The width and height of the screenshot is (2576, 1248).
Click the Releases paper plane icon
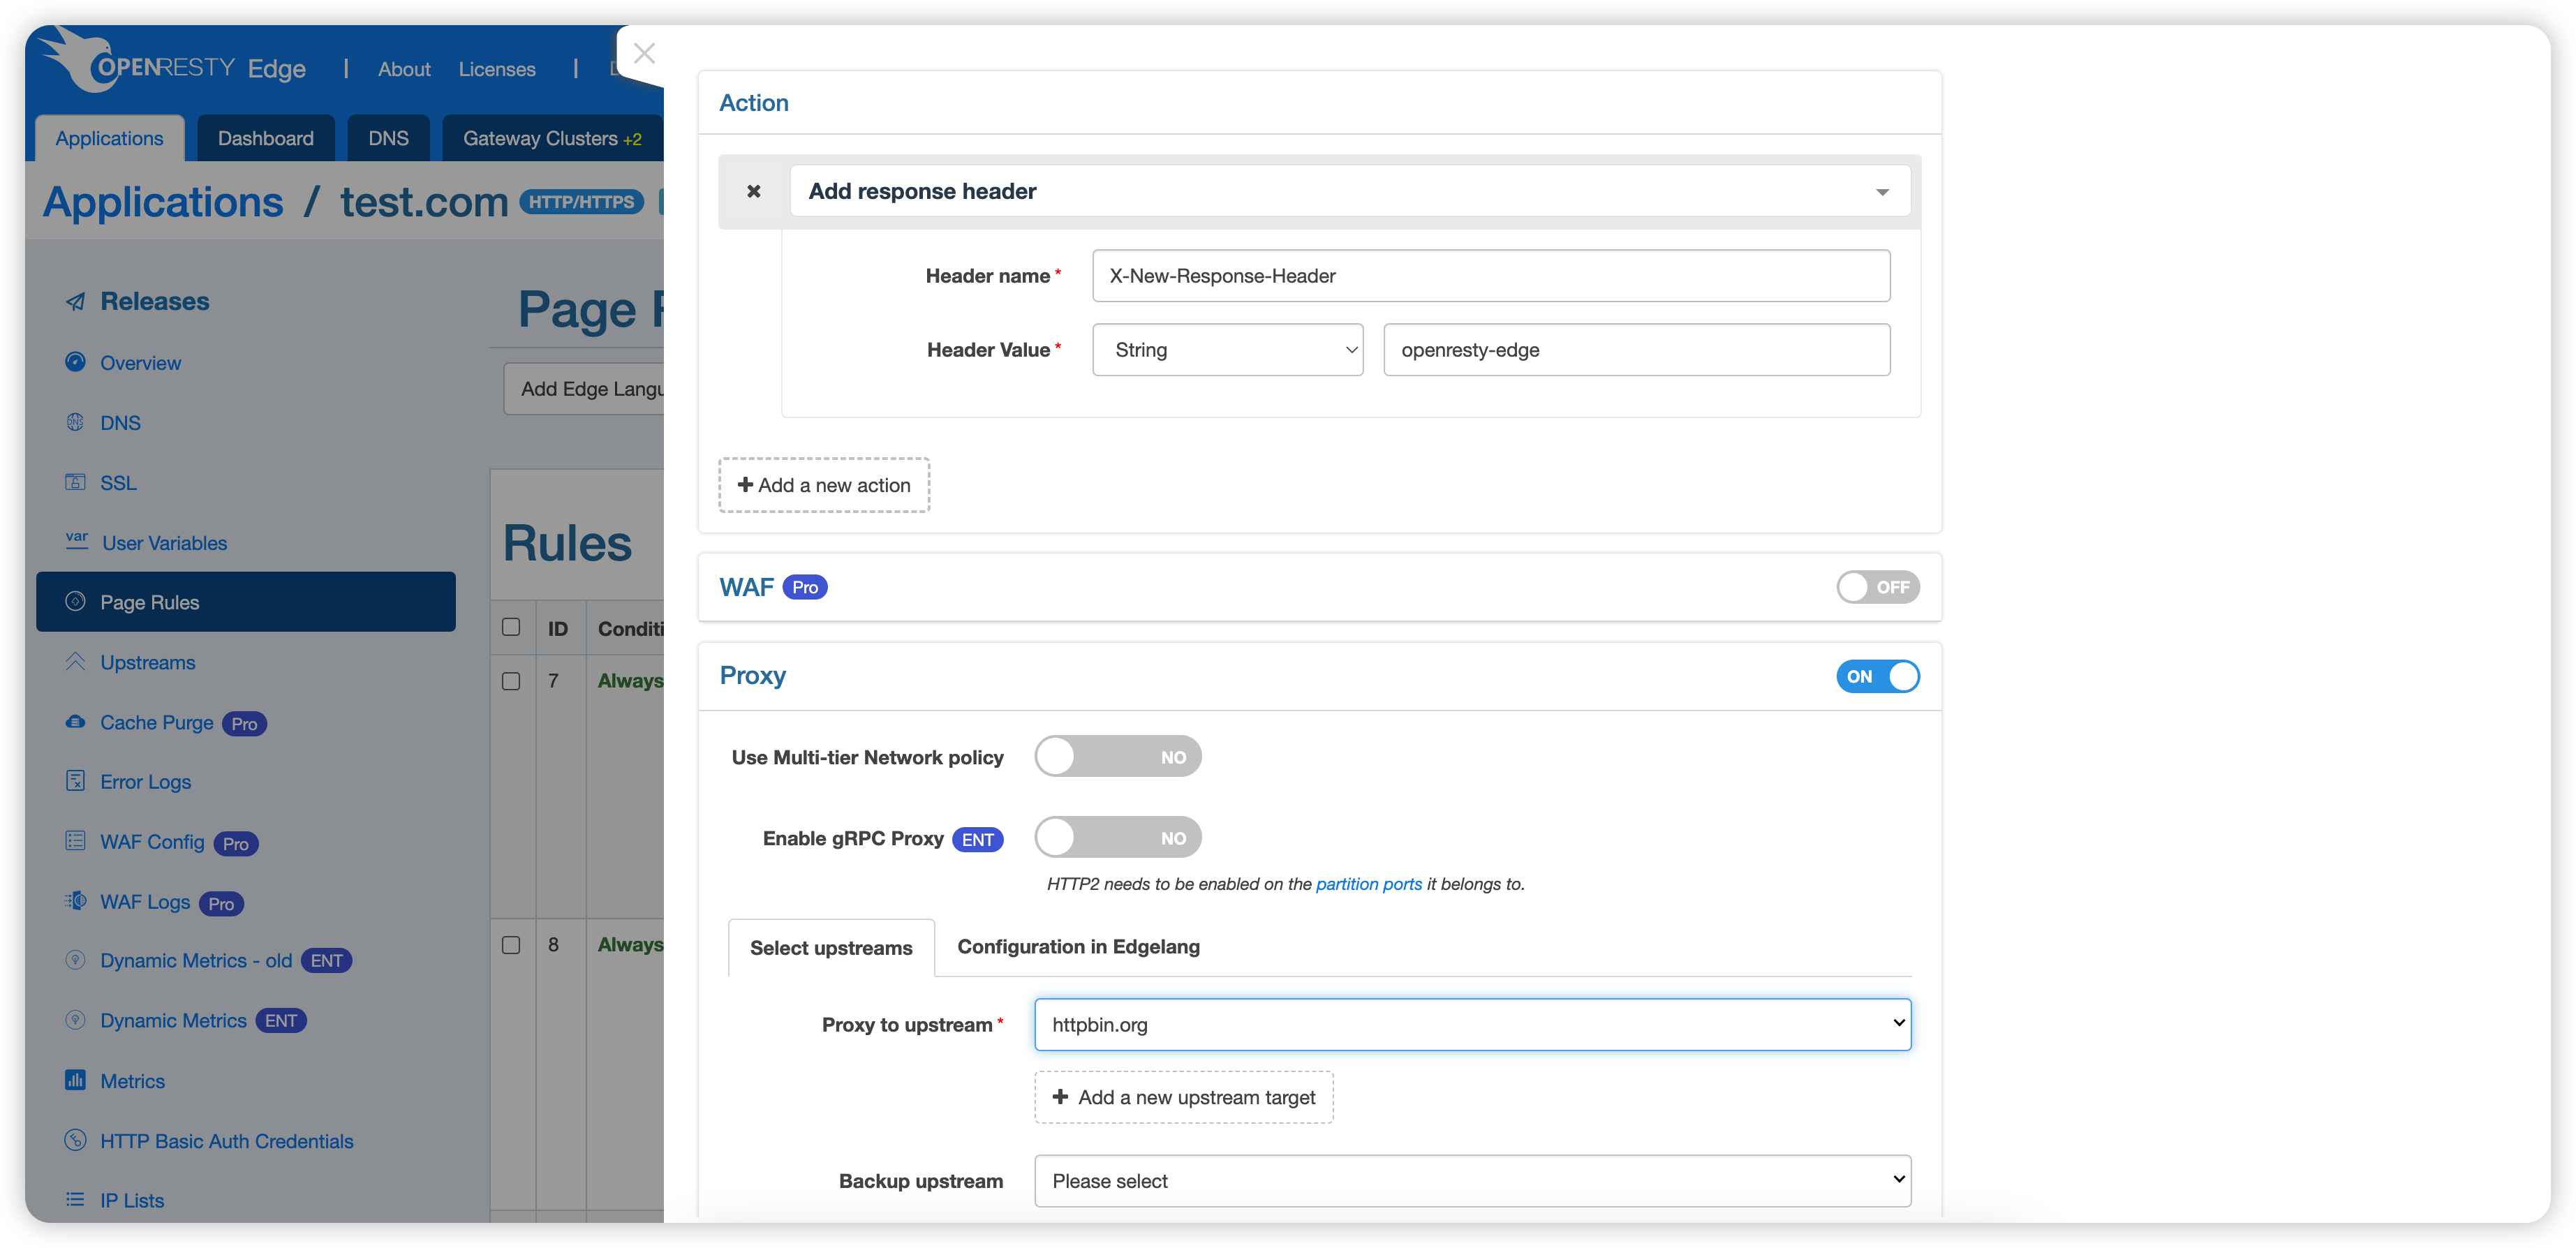75,302
